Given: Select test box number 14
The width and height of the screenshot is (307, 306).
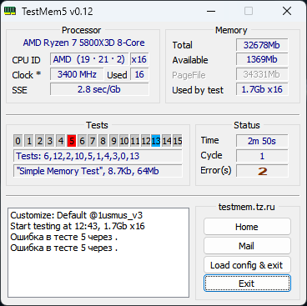Looking at the screenshot, I should (x=167, y=141).
